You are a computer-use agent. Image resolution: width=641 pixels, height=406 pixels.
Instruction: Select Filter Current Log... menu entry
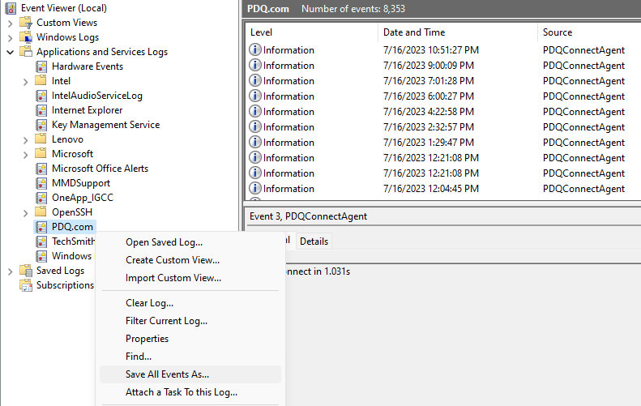click(190, 321)
